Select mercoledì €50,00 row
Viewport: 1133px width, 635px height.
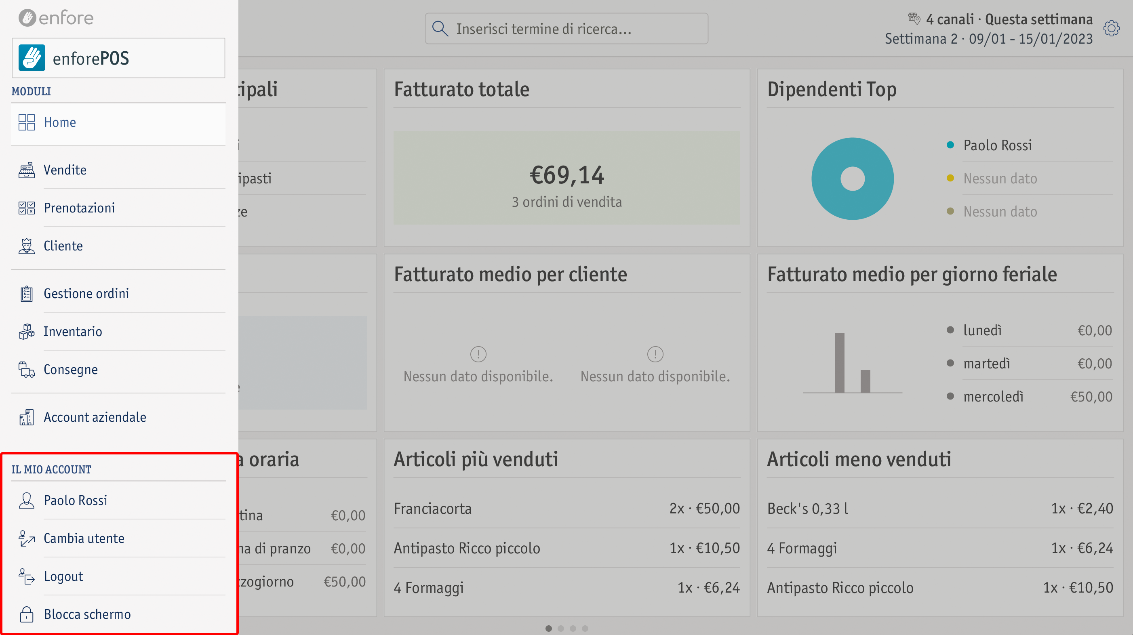pyautogui.click(x=1029, y=397)
